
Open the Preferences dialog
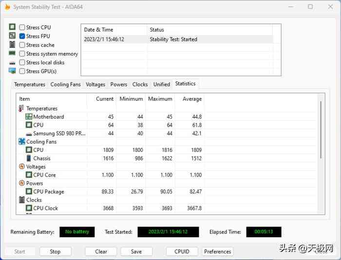click(x=217, y=252)
